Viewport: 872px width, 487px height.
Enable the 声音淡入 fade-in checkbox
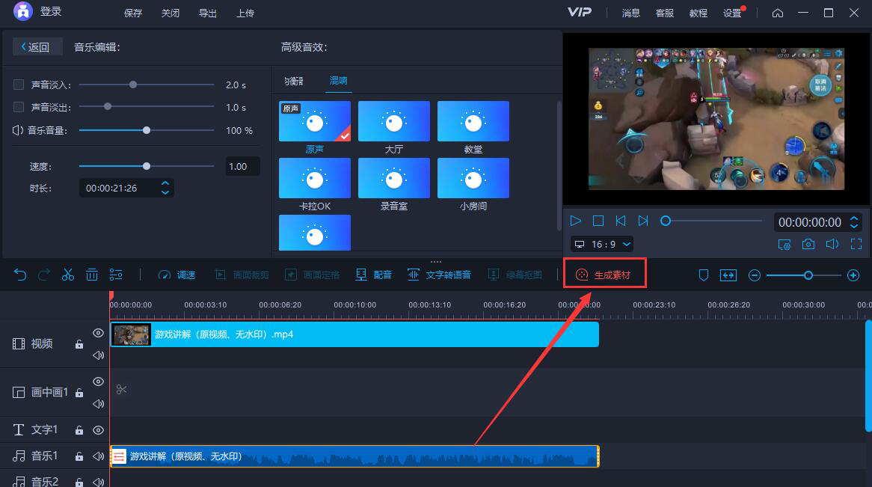(19, 85)
